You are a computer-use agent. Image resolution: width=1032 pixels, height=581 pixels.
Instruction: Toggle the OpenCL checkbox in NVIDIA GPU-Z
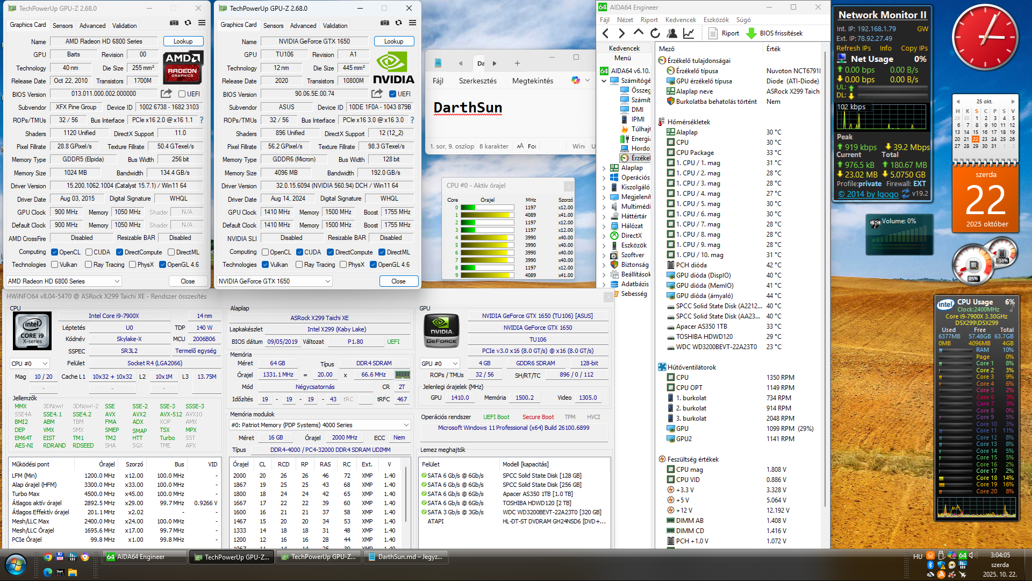(265, 252)
